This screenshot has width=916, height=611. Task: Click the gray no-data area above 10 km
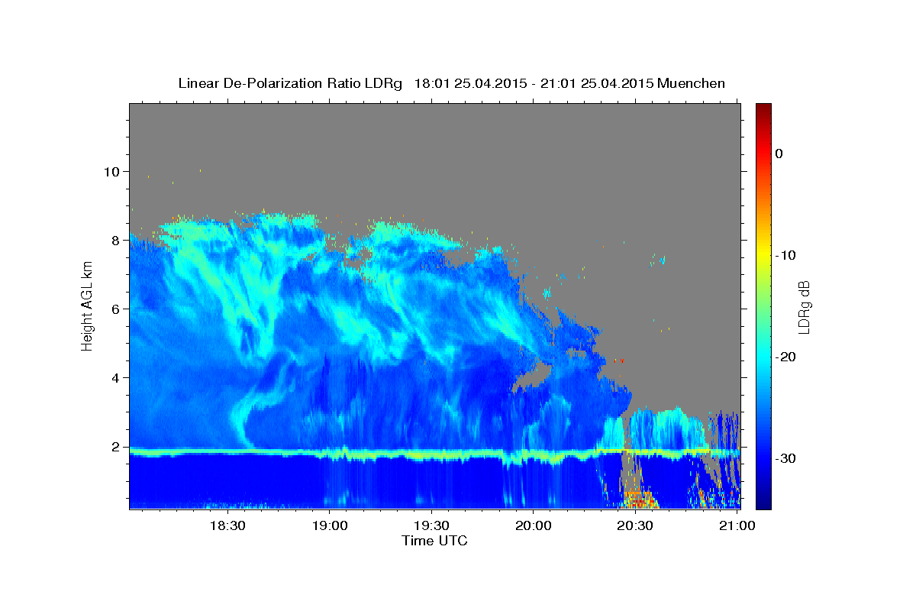434,137
